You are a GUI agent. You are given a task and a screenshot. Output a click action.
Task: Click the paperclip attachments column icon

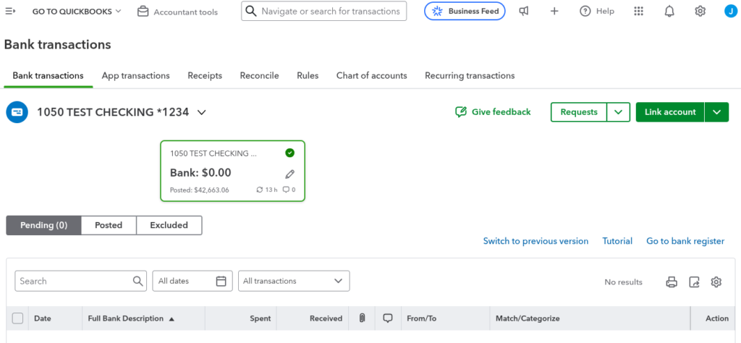click(x=362, y=318)
